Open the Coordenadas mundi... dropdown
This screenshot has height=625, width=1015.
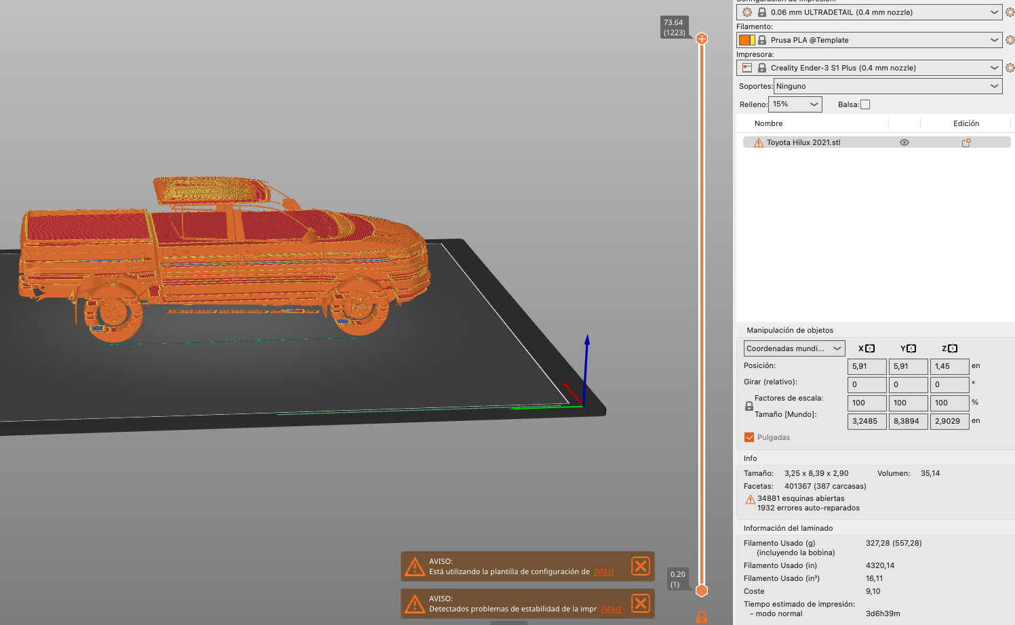795,348
